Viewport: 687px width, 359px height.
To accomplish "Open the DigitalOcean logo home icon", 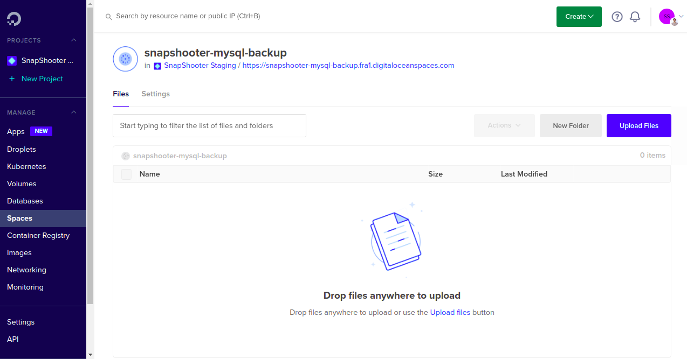I will pos(14,19).
